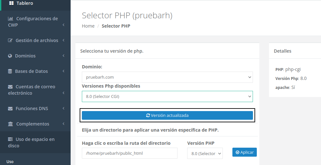Viewport: 321px width, 165px height.
Task: Open the Dominio dropdown showing pruebarh.com
Action: 167,77
